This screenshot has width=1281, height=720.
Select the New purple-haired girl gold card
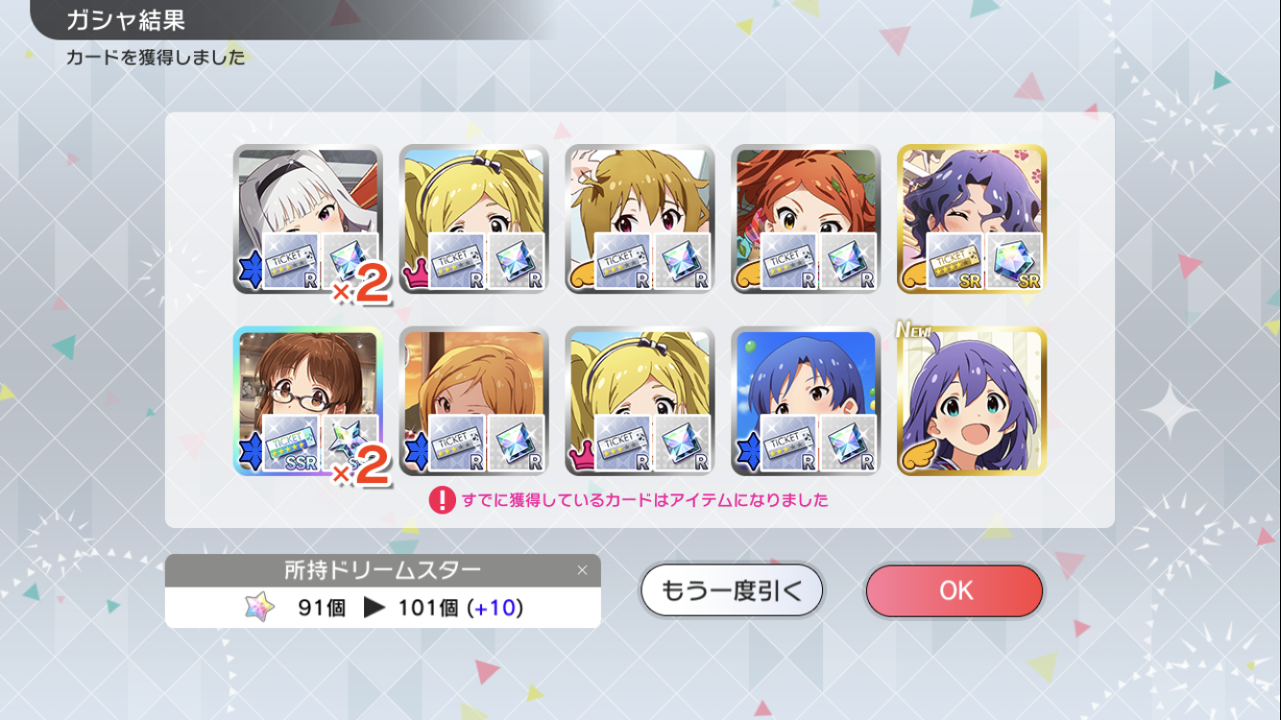click(972, 401)
